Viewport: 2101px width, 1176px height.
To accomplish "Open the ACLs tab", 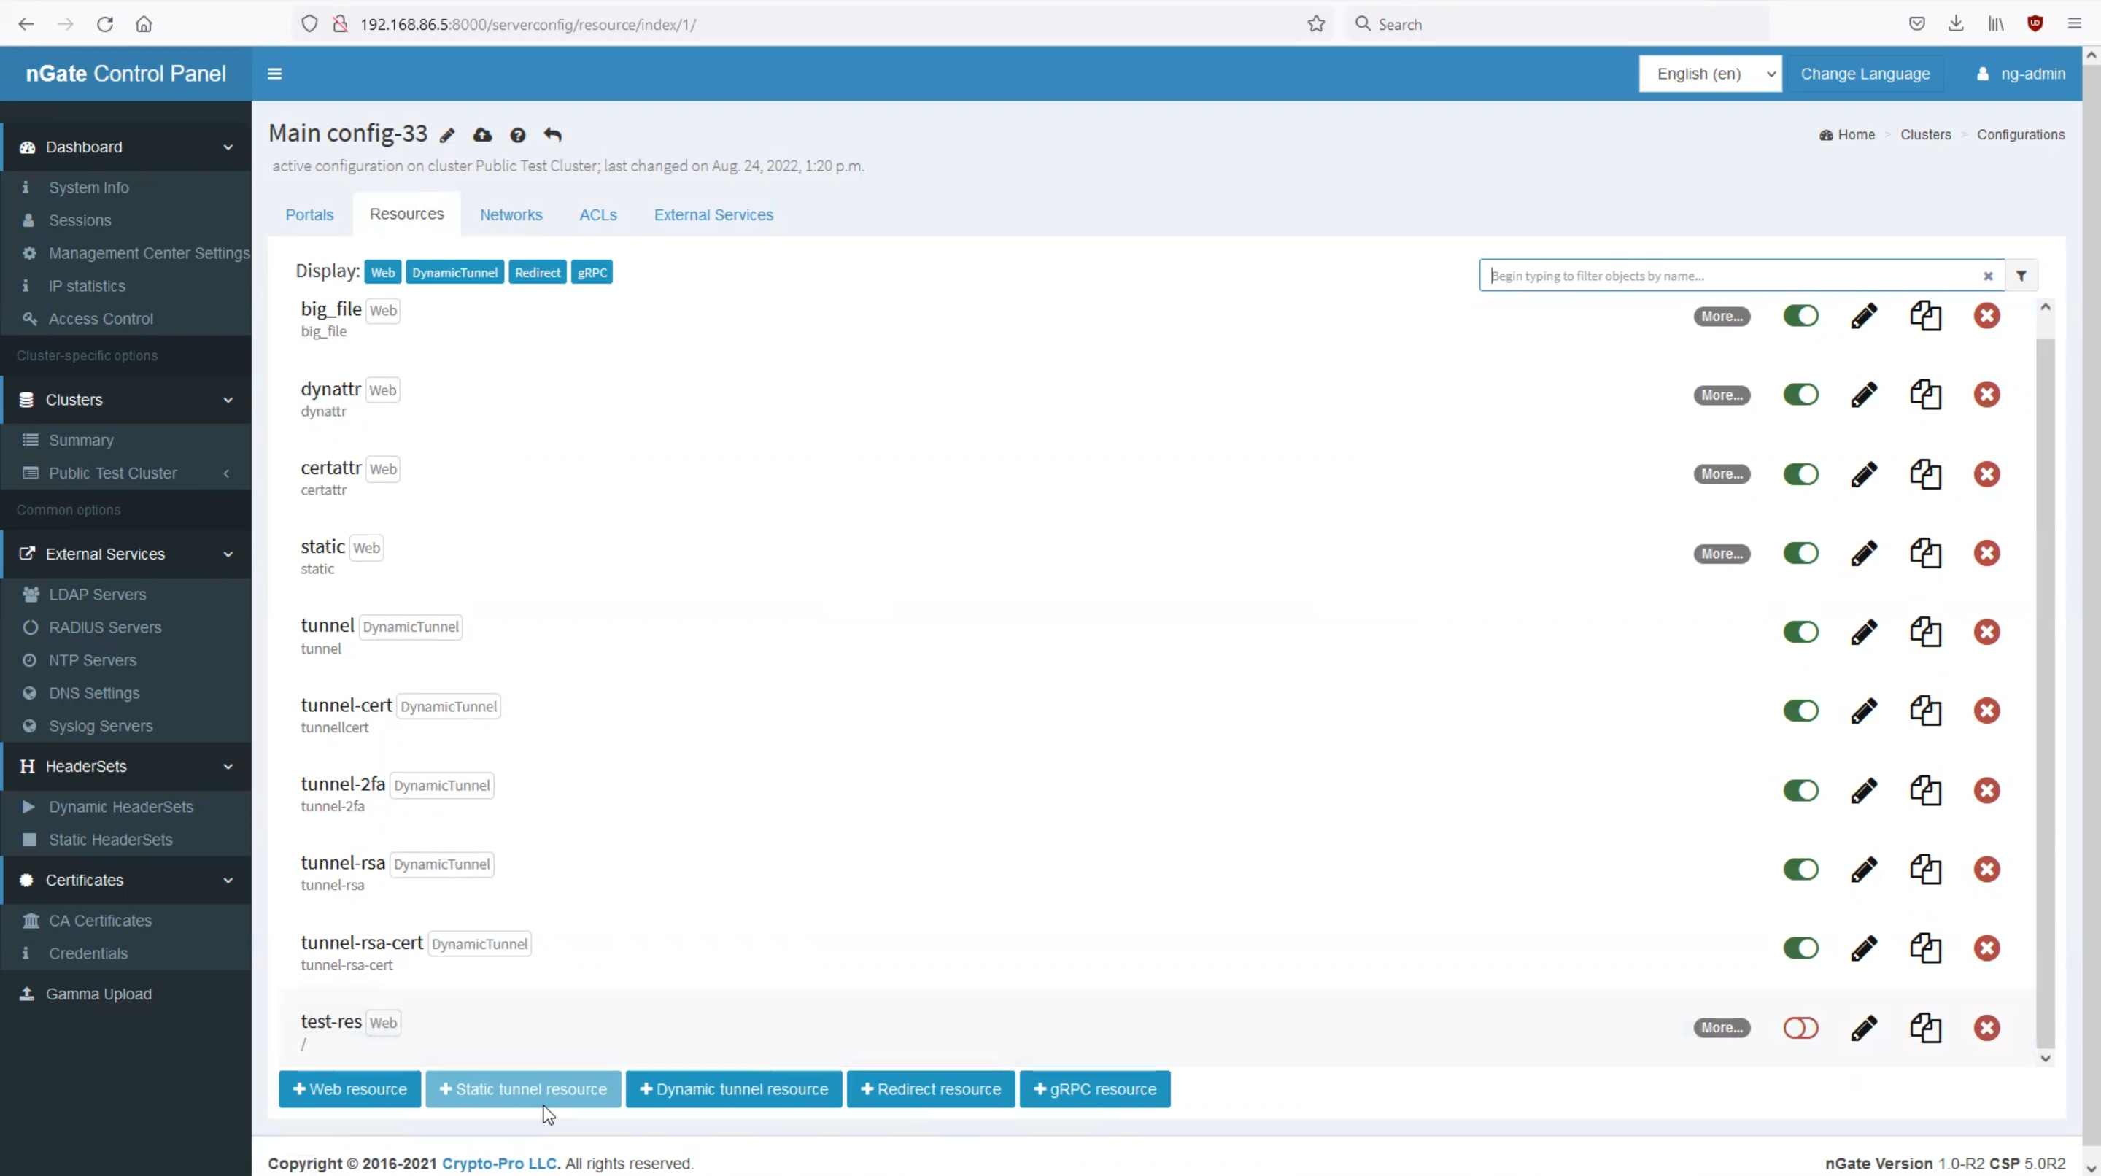I will pos(598,215).
